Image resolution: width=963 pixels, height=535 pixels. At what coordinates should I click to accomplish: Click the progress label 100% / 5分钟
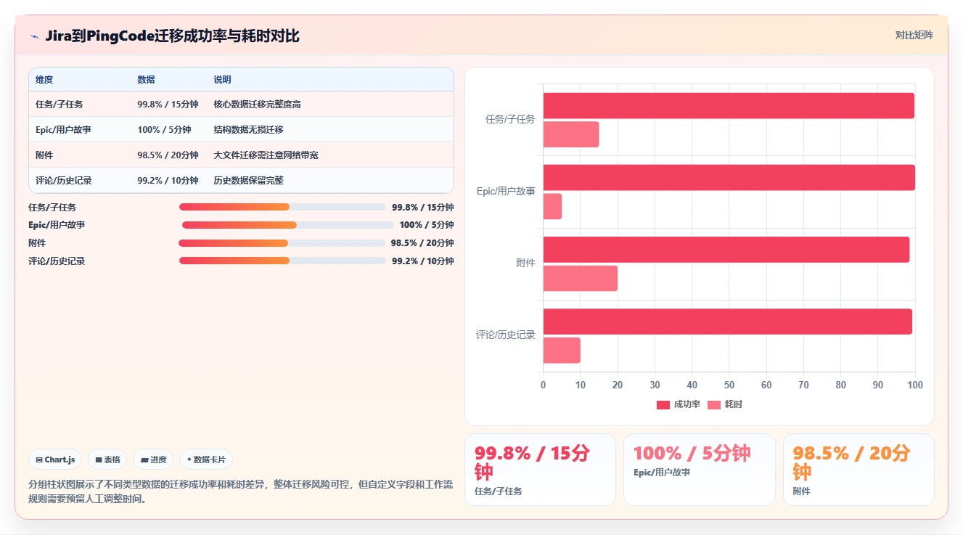click(427, 225)
